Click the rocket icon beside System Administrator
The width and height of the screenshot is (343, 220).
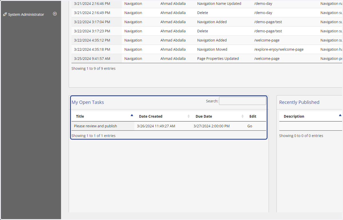(5, 14)
